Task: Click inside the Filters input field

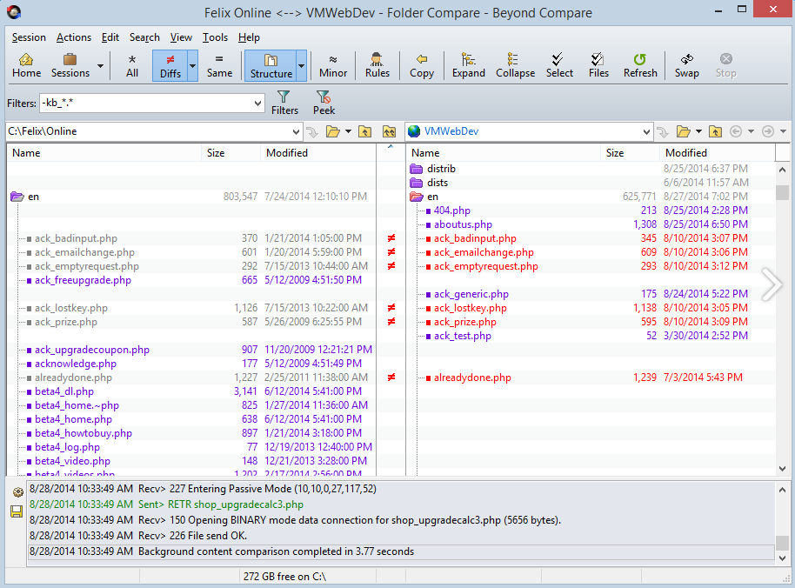Action: tap(146, 104)
